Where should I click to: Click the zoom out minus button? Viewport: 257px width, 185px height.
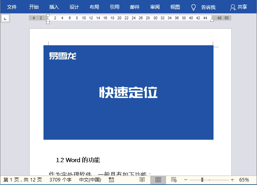coord(185,180)
